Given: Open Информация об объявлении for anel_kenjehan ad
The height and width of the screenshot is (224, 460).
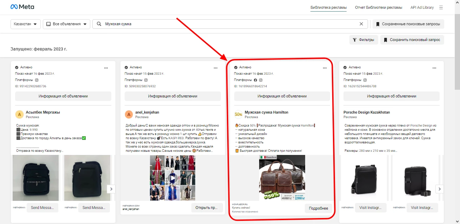Looking at the screenshot, I should tap(172, 96).
